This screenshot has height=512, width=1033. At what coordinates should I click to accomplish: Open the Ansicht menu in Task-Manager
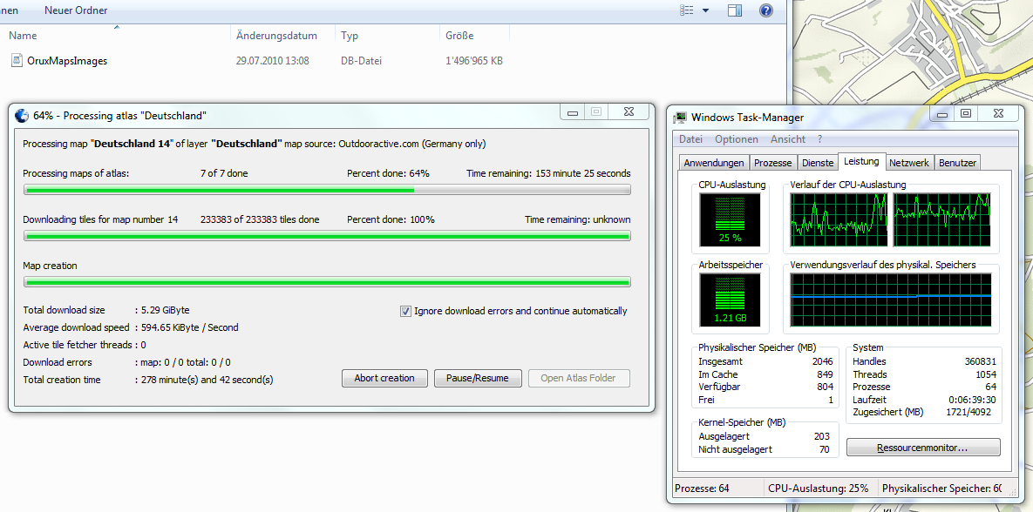[x=788, y=139]
